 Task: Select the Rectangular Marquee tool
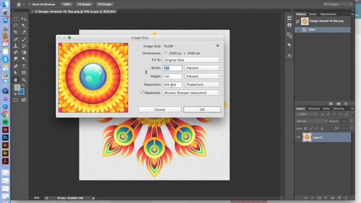pyautogui.click(x=15, y=19)
